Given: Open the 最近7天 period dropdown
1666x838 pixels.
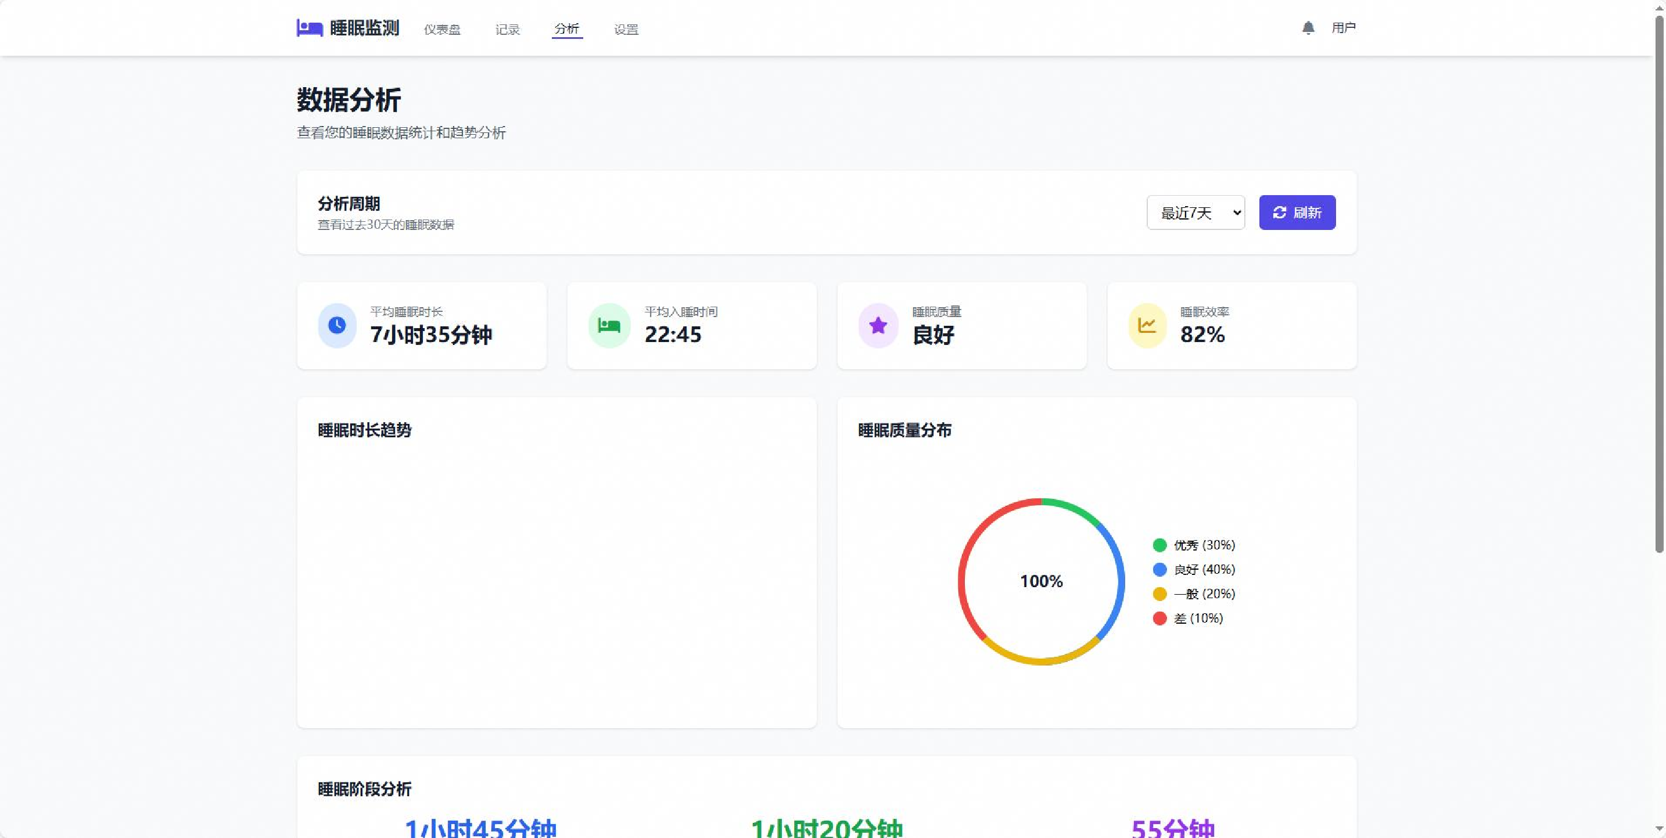Looking at the screenshot, I should (x=1195, y=213).
